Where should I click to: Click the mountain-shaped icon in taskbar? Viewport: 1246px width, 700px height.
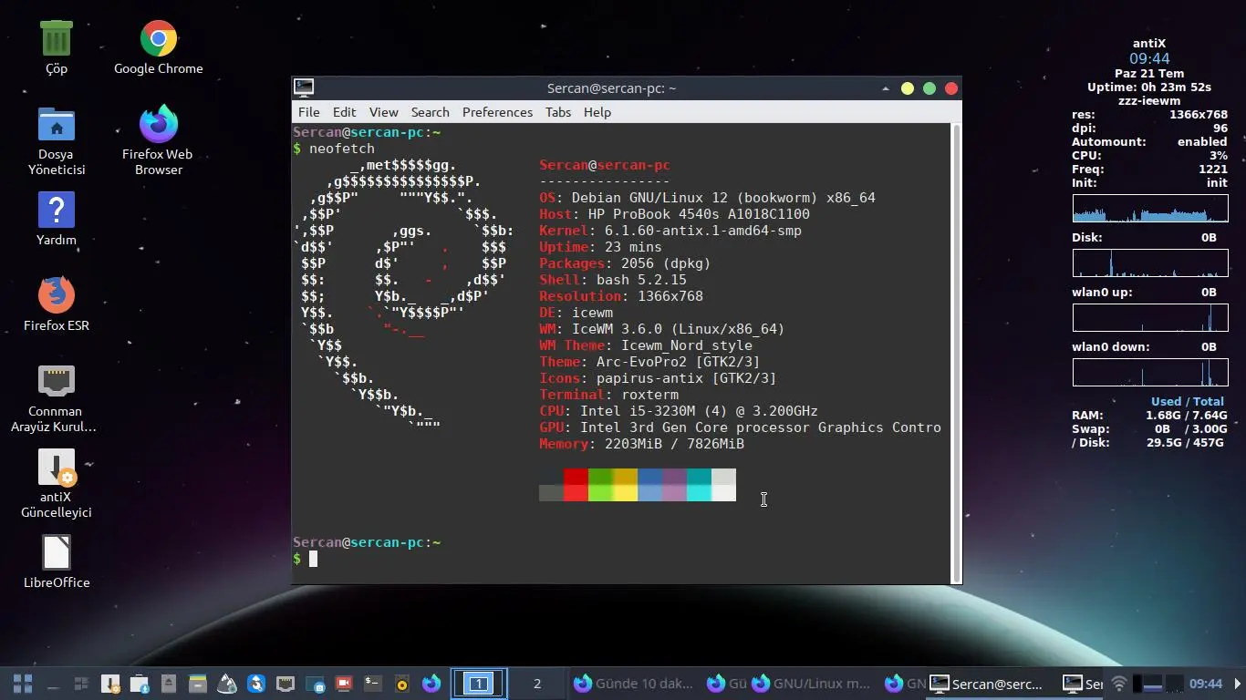(227, 684)
